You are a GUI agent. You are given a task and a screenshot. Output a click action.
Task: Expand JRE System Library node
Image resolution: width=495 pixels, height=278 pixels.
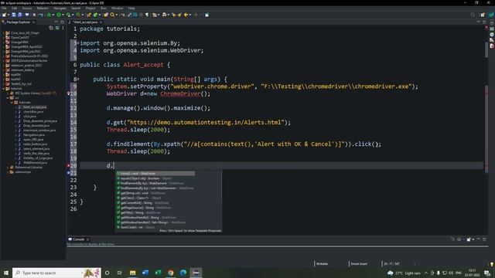tap(8, 93)
